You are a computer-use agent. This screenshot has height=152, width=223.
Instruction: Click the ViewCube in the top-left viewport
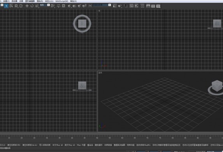tap(82, 24)
